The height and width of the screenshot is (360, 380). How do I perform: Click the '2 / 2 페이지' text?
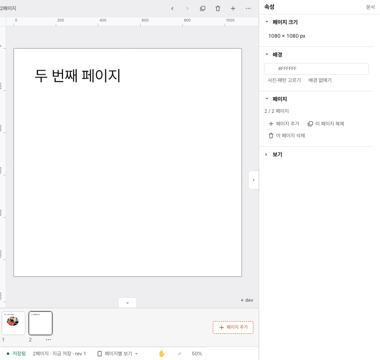click(277, 111)
